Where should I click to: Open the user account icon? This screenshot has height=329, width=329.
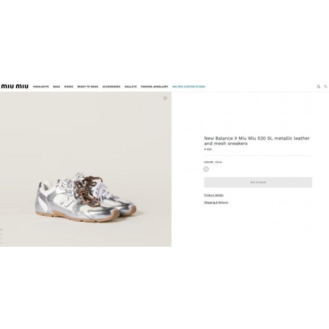pos(318,87)
